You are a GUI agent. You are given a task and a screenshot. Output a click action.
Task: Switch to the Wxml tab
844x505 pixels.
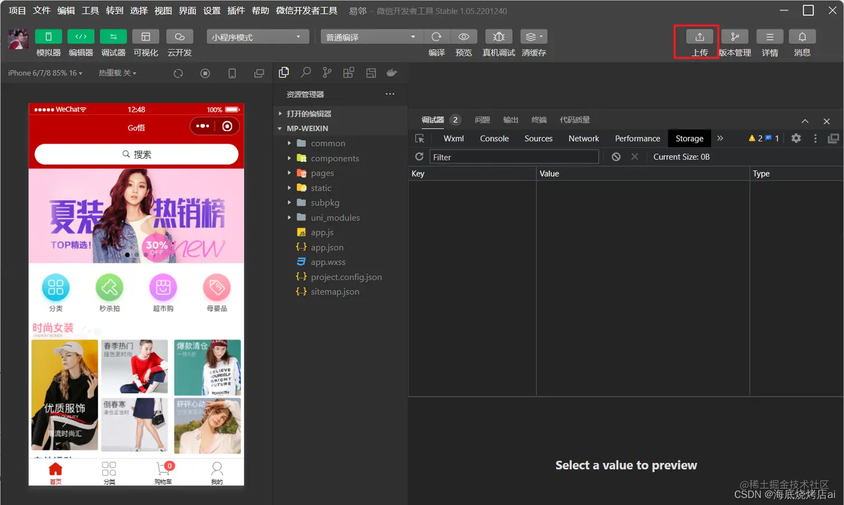pos(454,138)
